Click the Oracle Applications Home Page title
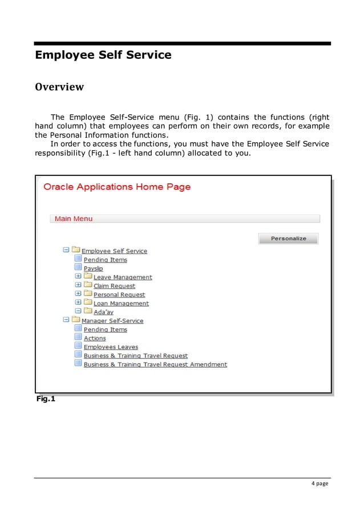This screenshot has height=515, width=364. [117, 187]
